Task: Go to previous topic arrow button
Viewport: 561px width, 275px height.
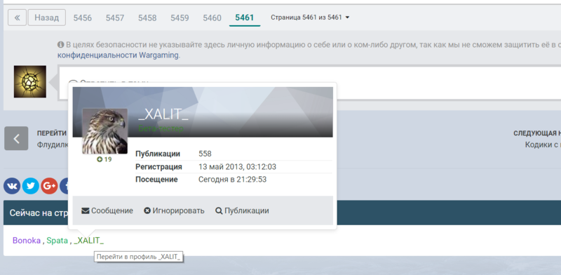Action: point(16,138)
